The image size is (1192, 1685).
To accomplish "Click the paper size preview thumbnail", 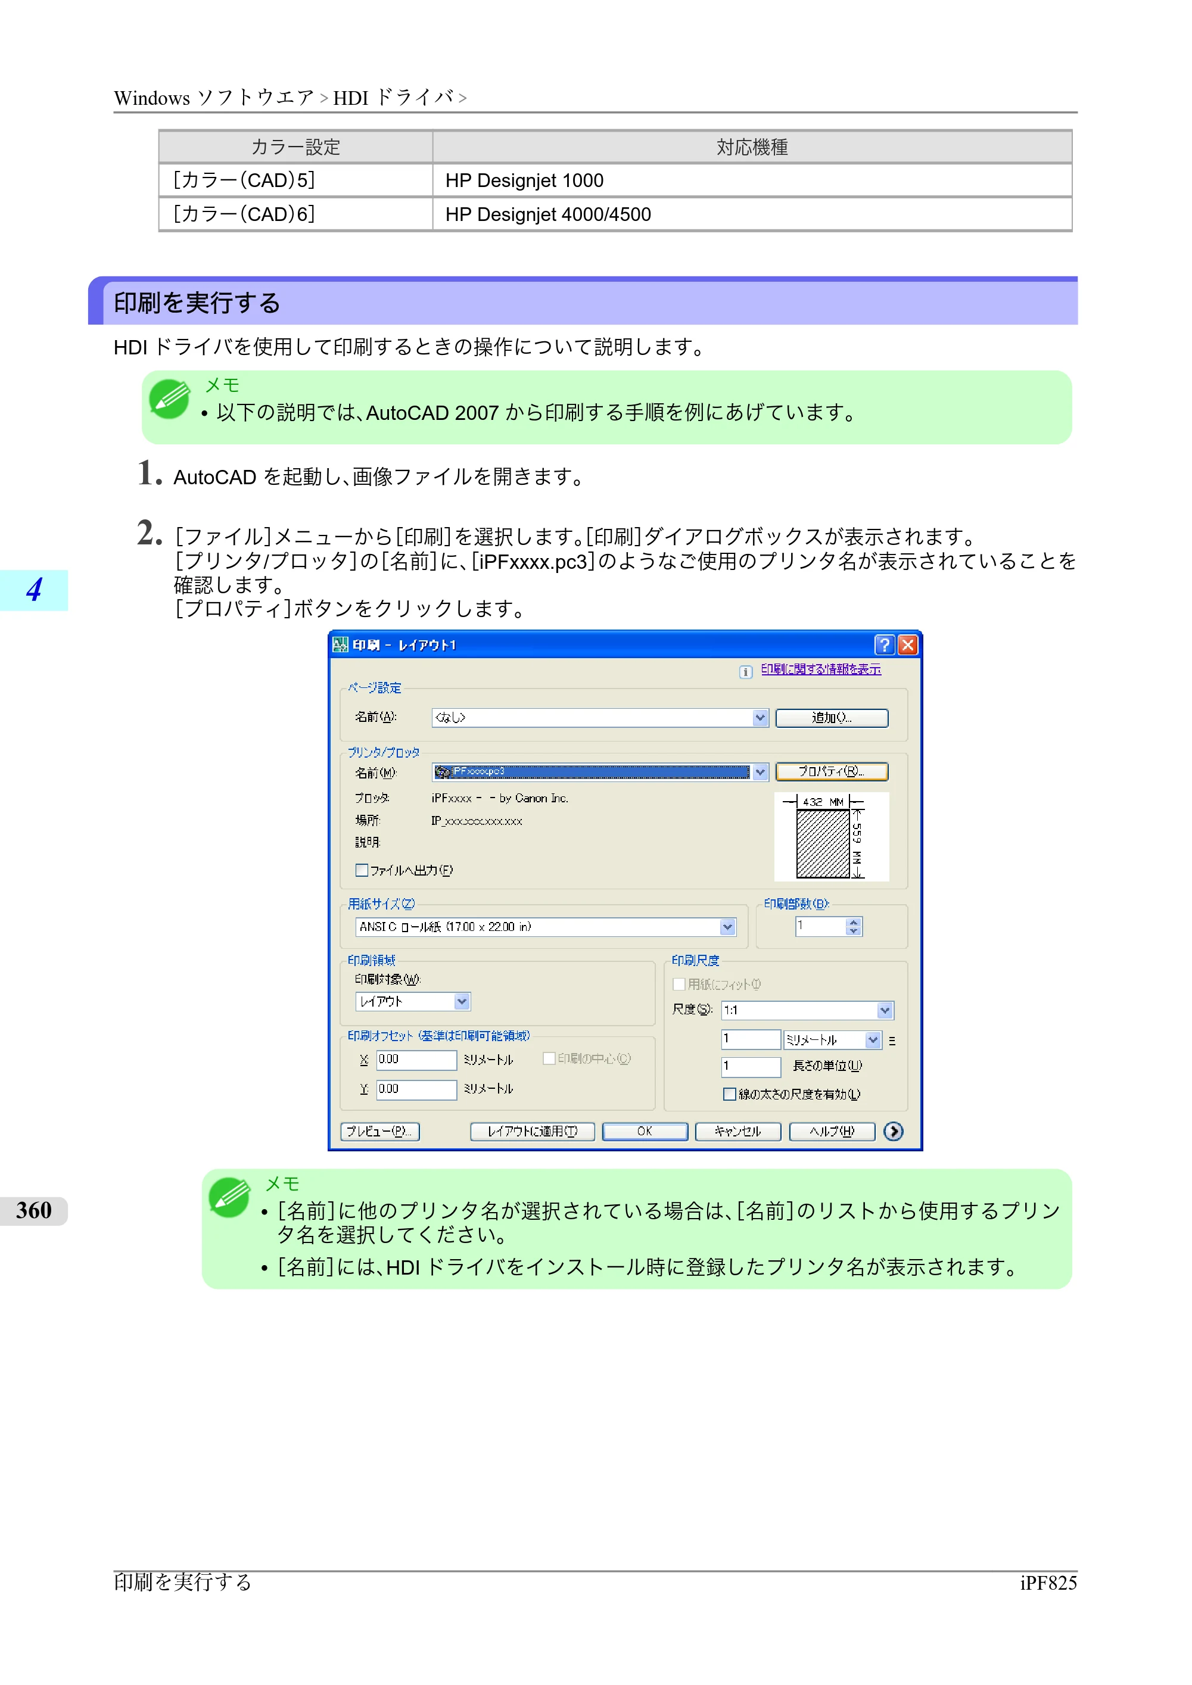I will pos(832,837).
